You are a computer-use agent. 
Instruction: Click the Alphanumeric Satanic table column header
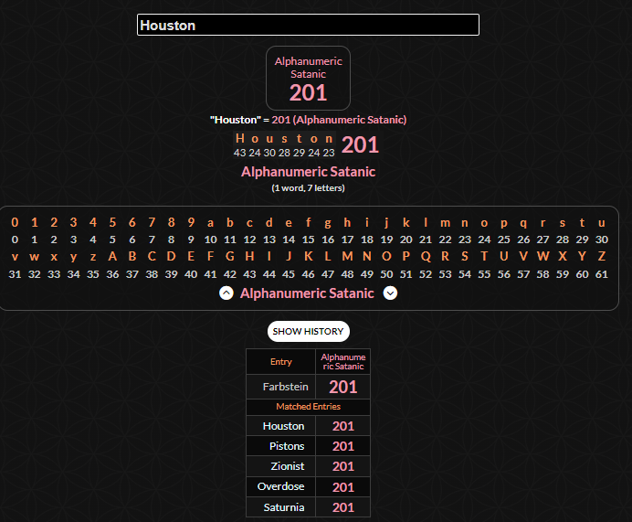pyautogui.click(x=343, y=361)
